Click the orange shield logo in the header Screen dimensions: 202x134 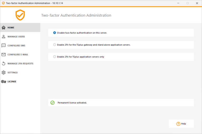[20, 15]
